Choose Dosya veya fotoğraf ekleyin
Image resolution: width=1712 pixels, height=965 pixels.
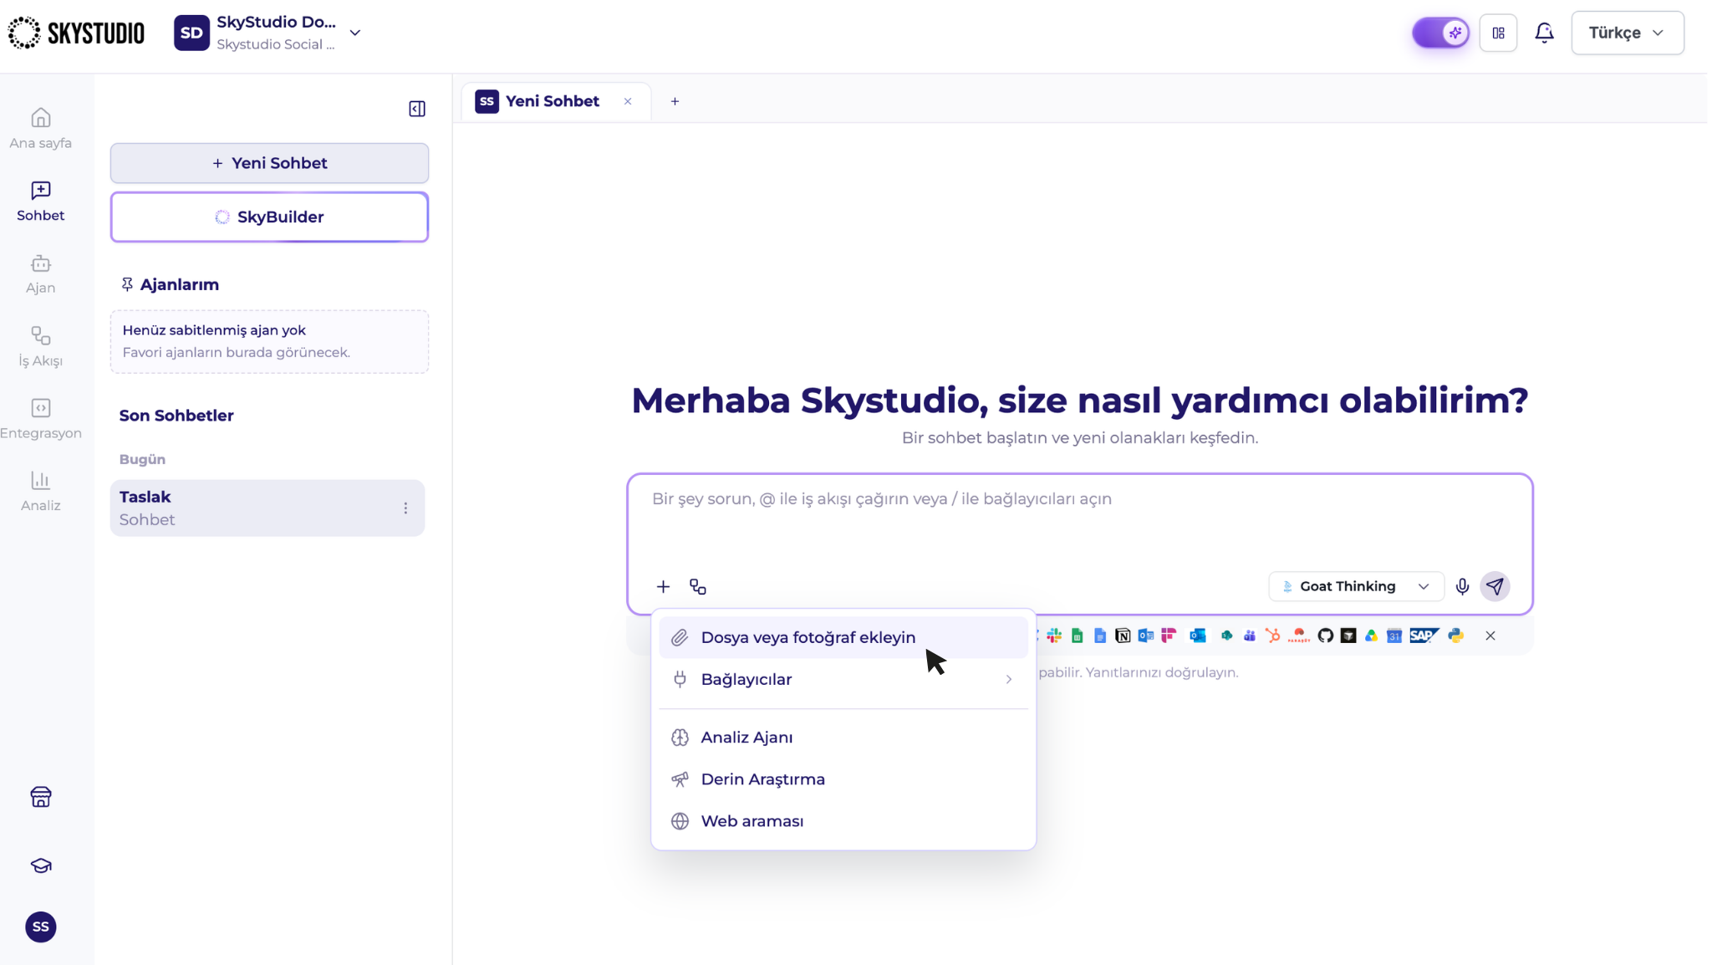pyautogui.click(x=843, y=637)
